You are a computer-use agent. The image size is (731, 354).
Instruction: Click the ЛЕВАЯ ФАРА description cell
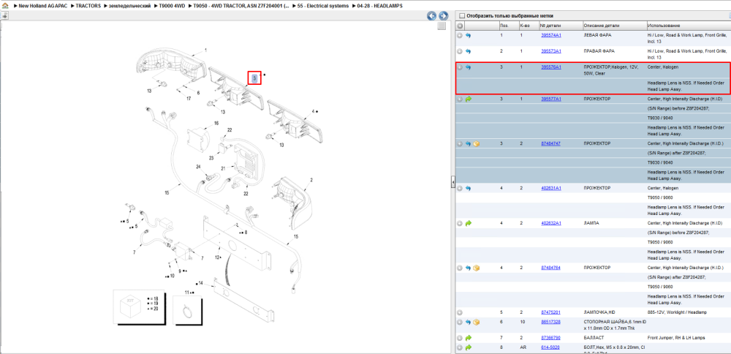pos(598,35)
